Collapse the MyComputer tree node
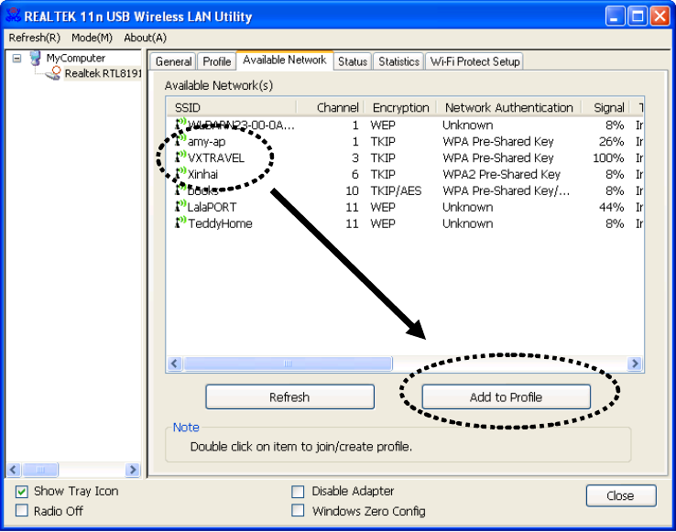The width and height of the screenshot is (676, 532). pos(16,58)
